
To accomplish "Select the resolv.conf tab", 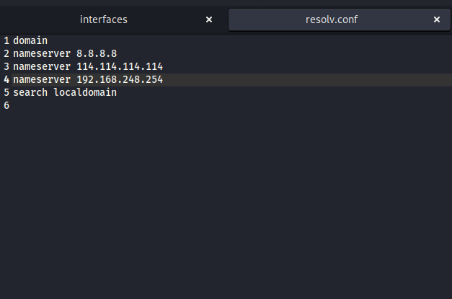I will point(332,19).
